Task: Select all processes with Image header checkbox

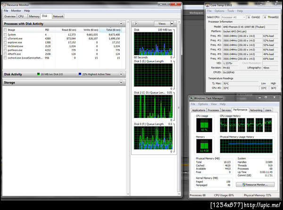Action: (6, 29)
